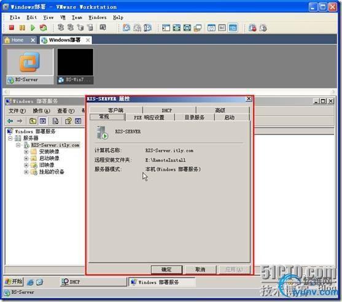The height and width of the screenshot is (302, 342).
Task: Click the Show/Hide Console Tree icon
Action: point(43,121)
